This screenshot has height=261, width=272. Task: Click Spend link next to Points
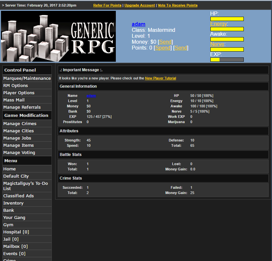[x=163, y=48]
